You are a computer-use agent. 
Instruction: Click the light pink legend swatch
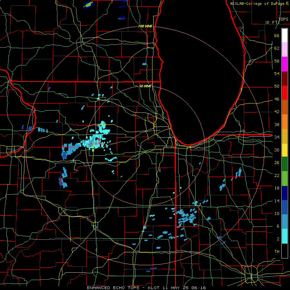285,50
